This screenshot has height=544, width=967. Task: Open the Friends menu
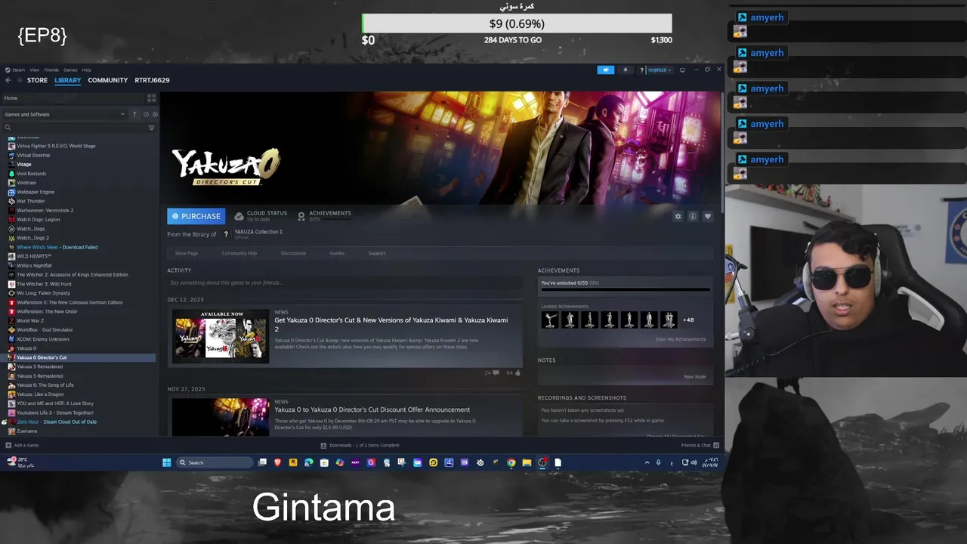coord(51,70)
